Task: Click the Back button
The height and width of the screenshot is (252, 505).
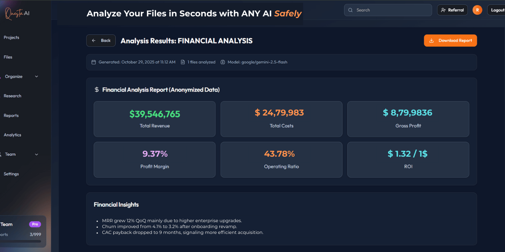Action: (101, 41)
